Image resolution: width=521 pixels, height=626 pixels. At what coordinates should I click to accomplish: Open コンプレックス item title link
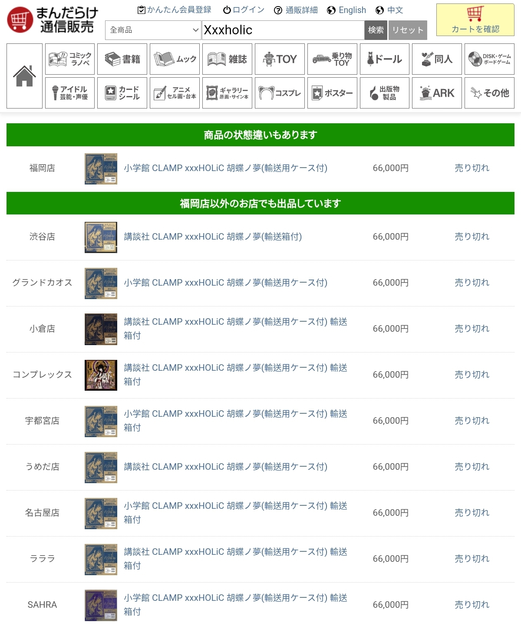click(236, 375)
